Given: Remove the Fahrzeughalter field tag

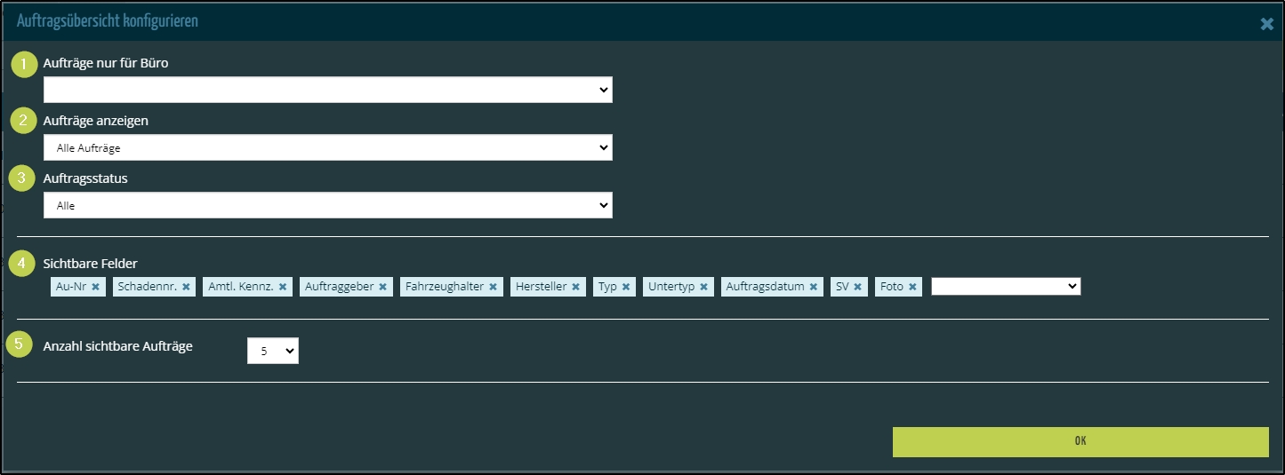Looking at the screenshot, I should tap(493, 287).
